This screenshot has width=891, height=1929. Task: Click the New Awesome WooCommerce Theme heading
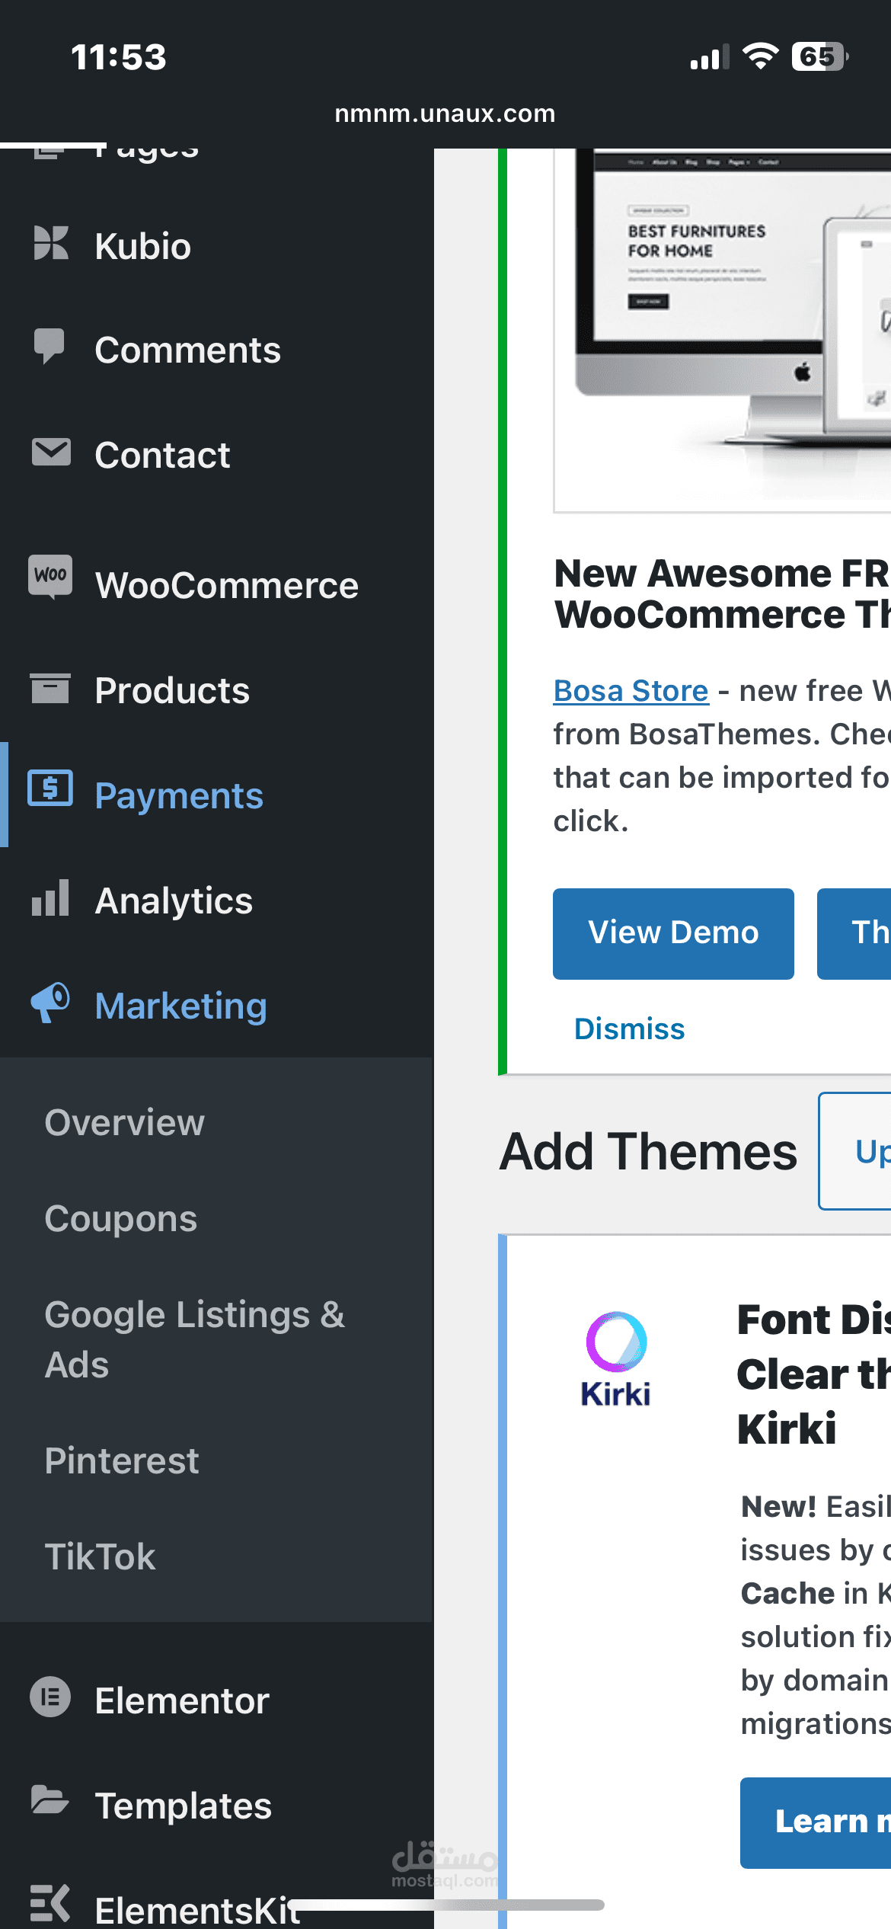coord(722,594)
